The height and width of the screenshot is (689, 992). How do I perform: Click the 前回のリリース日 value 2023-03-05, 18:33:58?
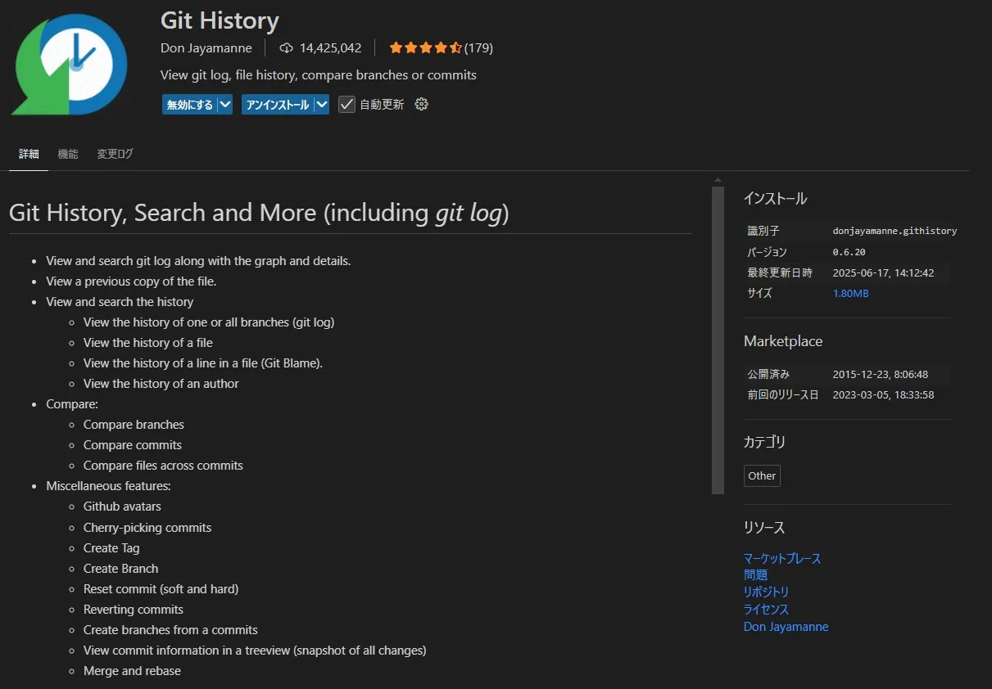(883, 394)
